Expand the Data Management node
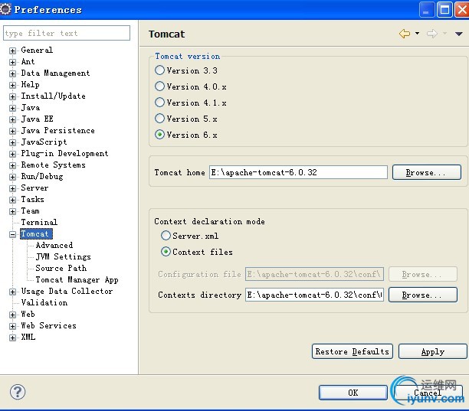This screenshot has height=411, width=469. coord(12,73)
